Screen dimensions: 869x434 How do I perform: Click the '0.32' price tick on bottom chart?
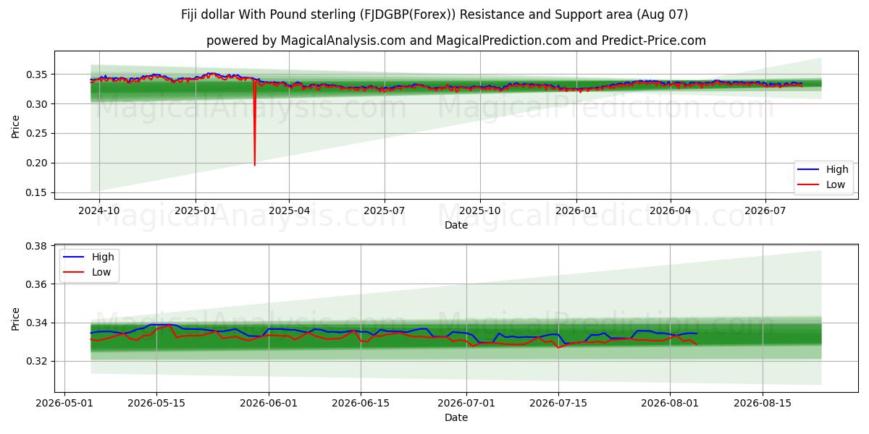coord(38,362)
